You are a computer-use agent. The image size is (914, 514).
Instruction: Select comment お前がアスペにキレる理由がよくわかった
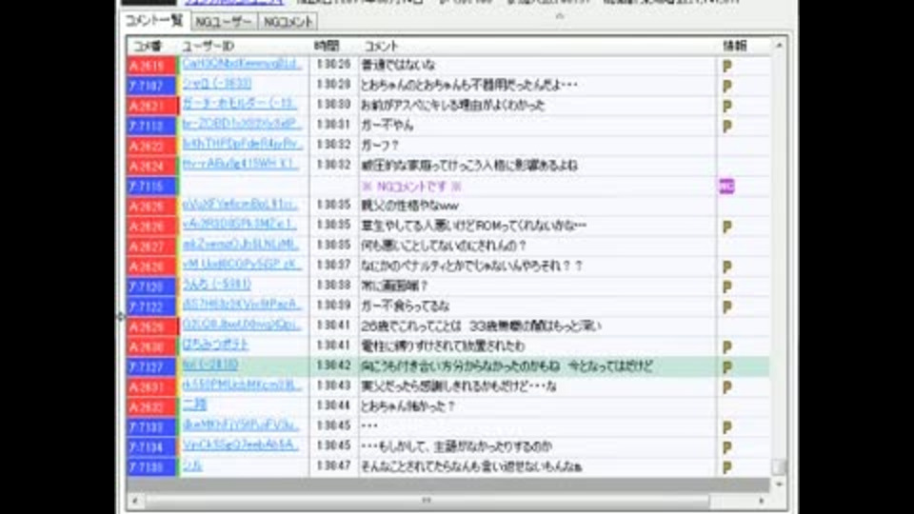453,106
